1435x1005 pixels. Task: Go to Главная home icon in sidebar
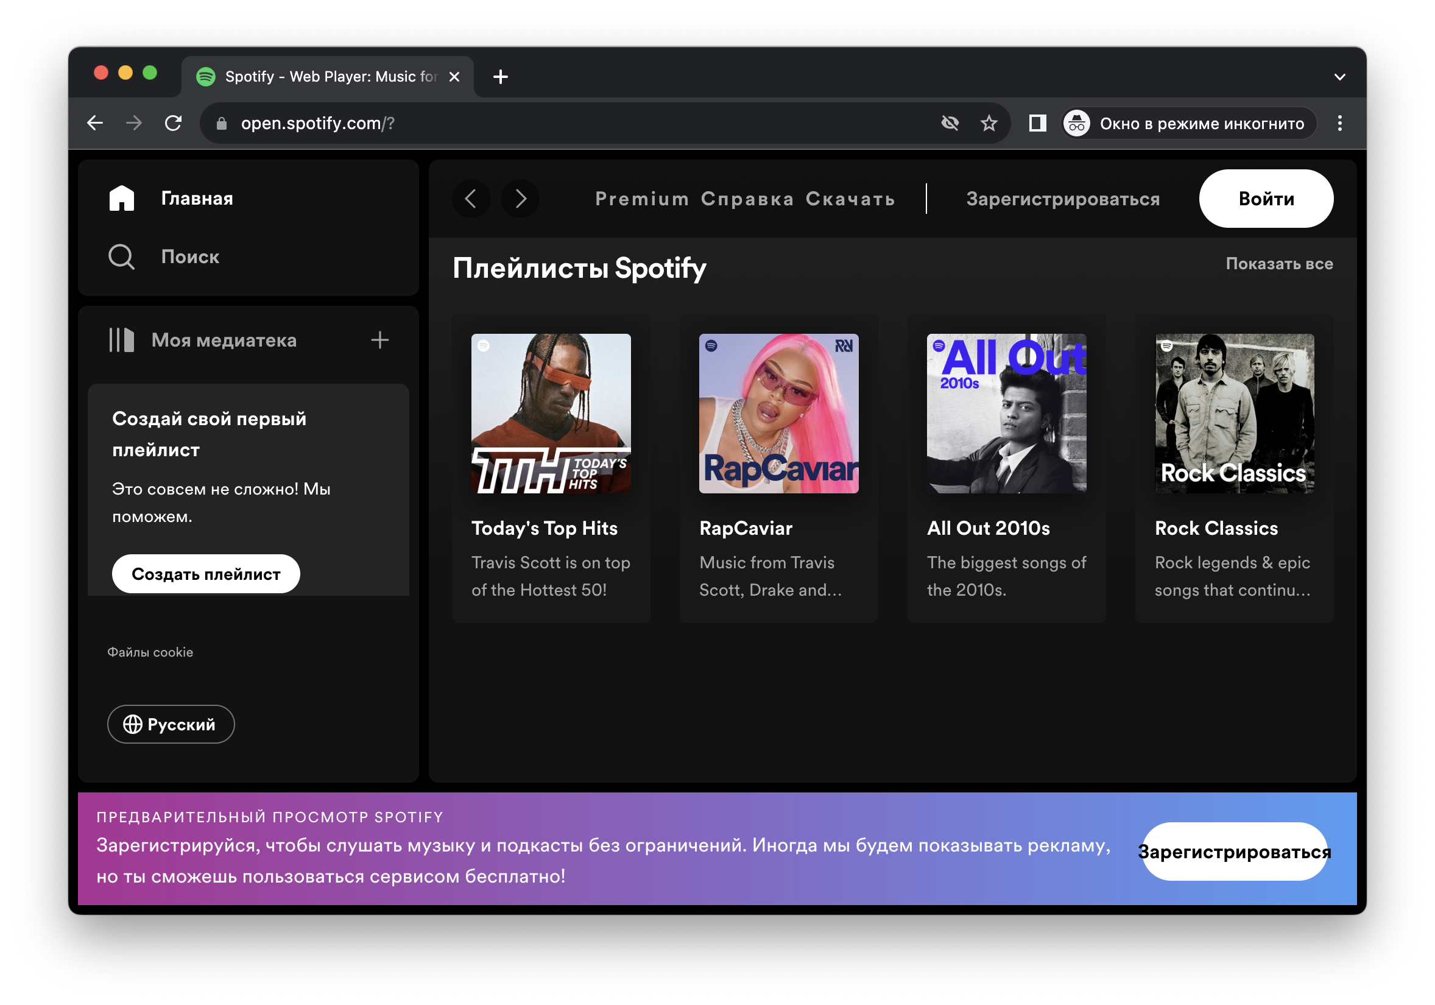(121, 198)
